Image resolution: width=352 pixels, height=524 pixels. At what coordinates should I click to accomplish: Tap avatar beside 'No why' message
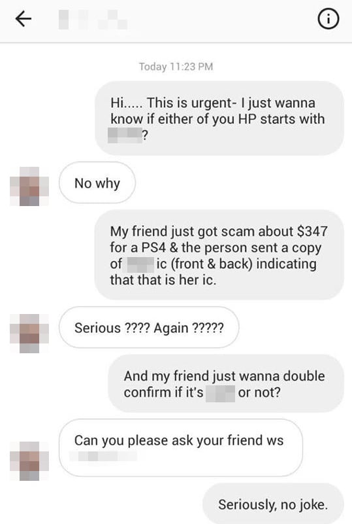(29, 186)
